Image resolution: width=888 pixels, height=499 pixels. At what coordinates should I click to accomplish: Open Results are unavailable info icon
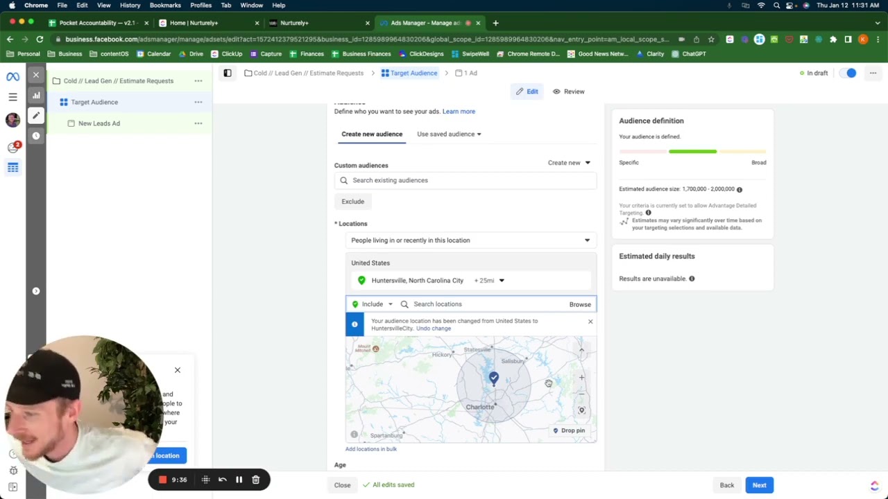click(692, 279)
